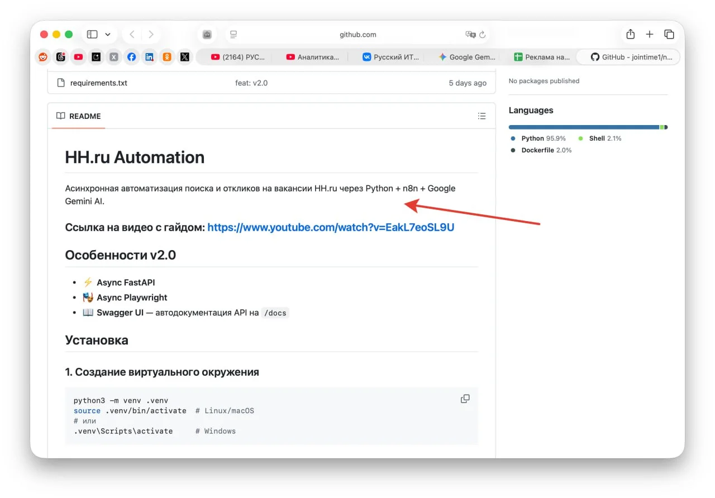
Task: Click the Python segment of languages bar
Action: point(584,127)
